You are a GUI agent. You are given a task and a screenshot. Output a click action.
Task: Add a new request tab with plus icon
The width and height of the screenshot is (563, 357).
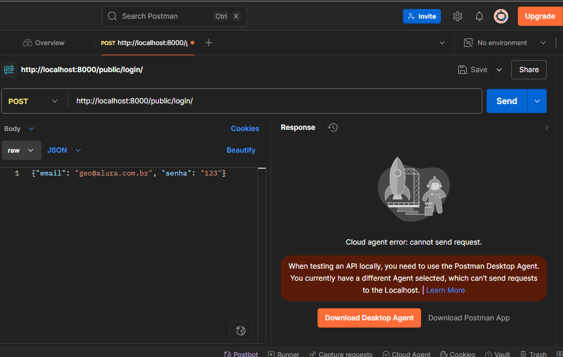tap(209, 43)
